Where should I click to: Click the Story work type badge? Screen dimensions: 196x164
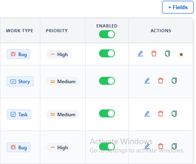click(x=20, y=82)
